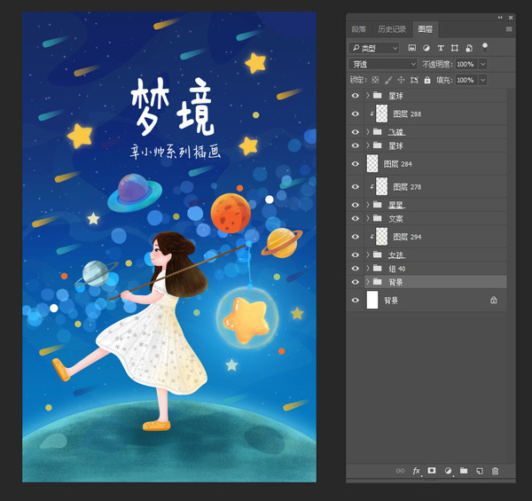
Task: Select white thumbnail of locked 背景 layer
Action: 372,301
